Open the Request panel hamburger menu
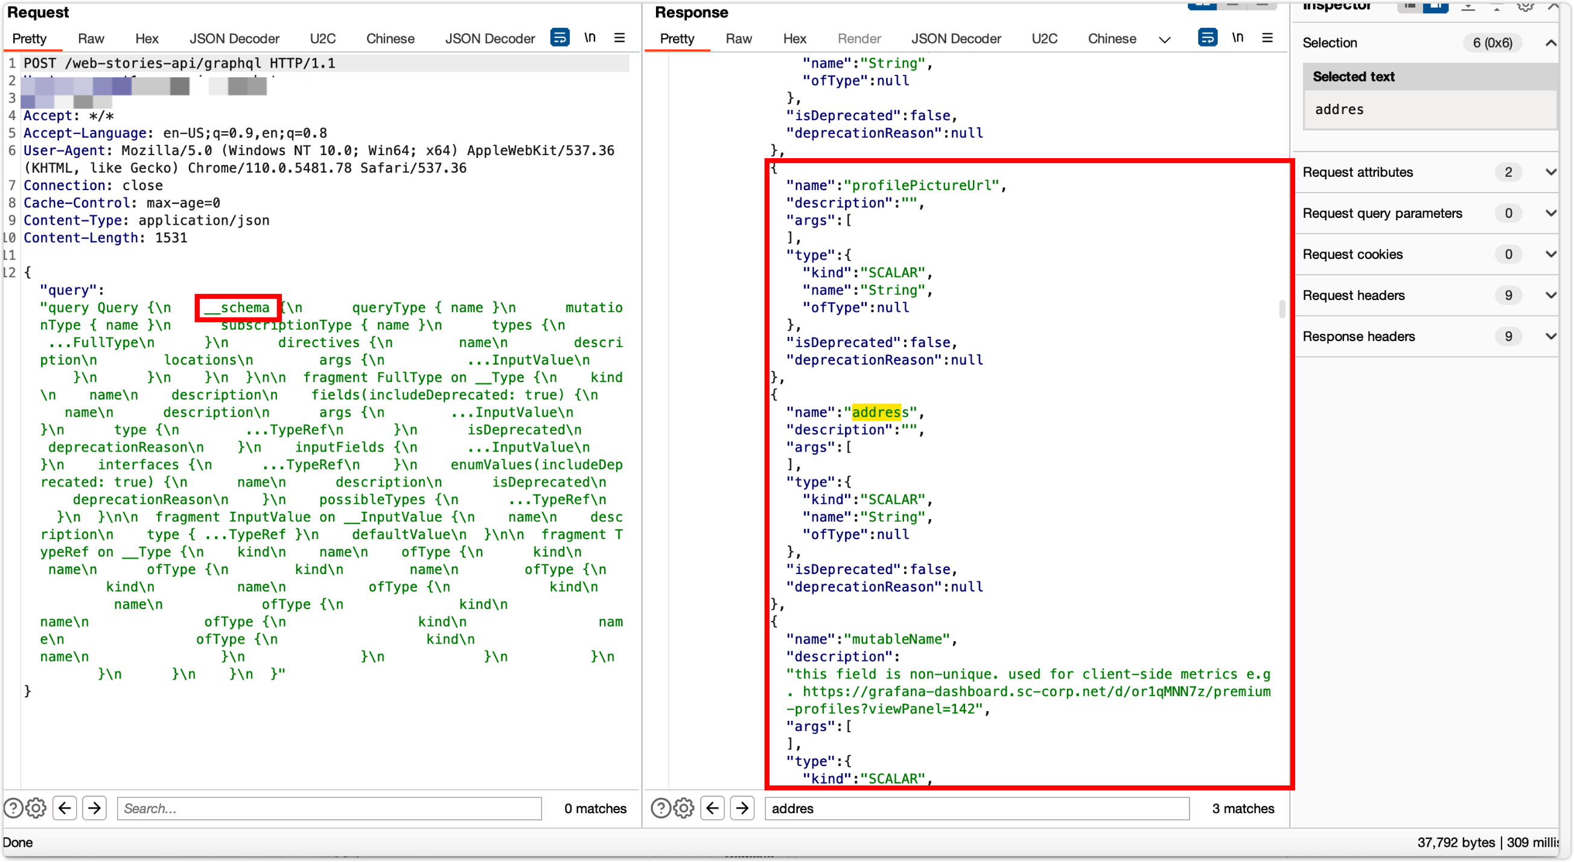Viewport: 1574px width, 862px height. pos(620,38)
